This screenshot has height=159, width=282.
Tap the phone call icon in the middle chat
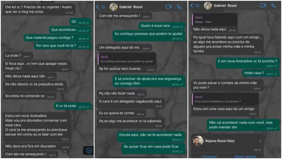click(179, 7)
